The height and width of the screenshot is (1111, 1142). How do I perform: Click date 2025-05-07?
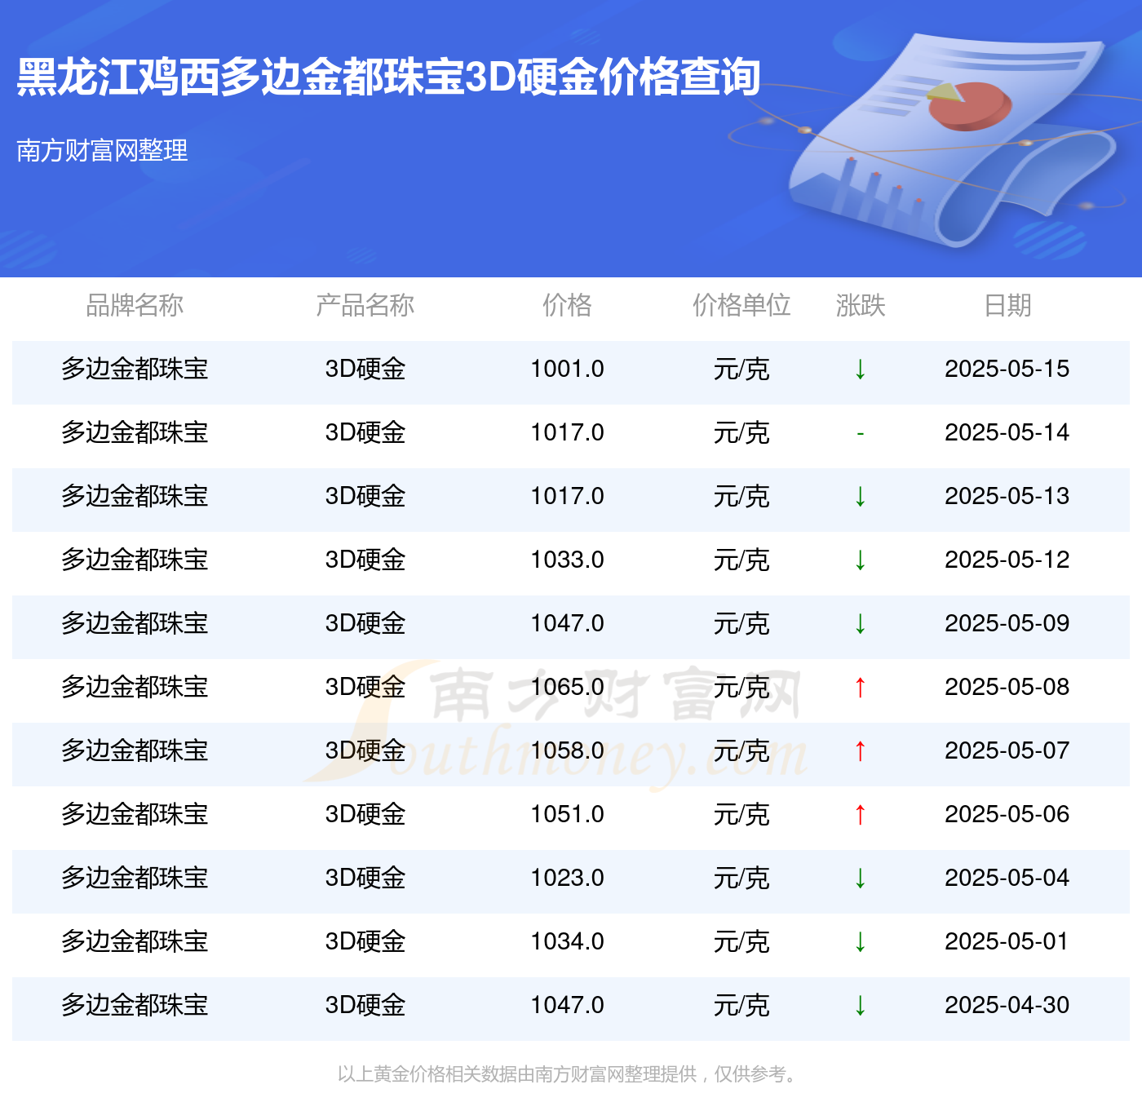[1007, 750]
